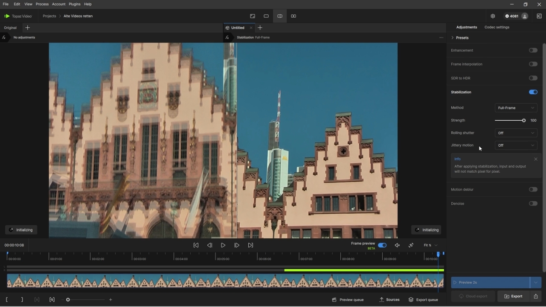Select the side-by-side view layout icon
The height and width of the screenshot is (307, 546).
[293, 16]
